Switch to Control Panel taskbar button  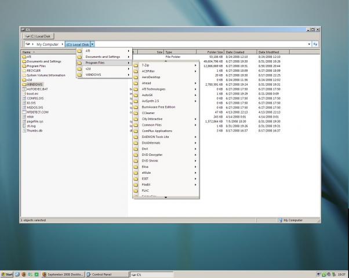pyautogui.click(x=107, y=275)
